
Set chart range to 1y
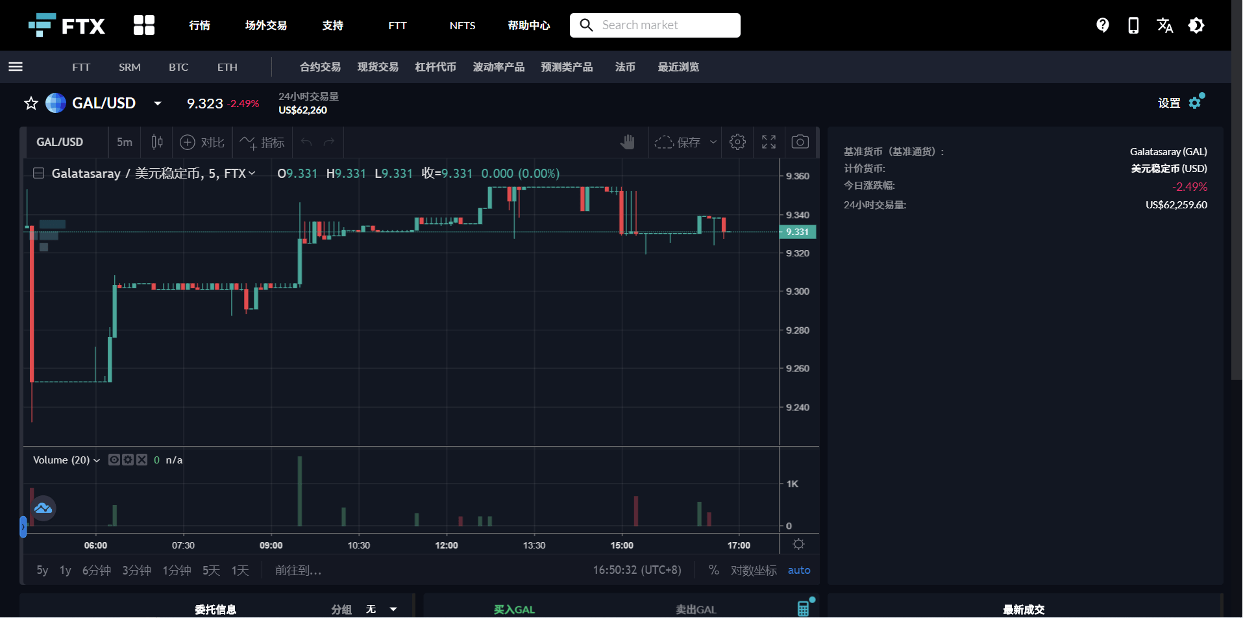[x=65, y=570]
